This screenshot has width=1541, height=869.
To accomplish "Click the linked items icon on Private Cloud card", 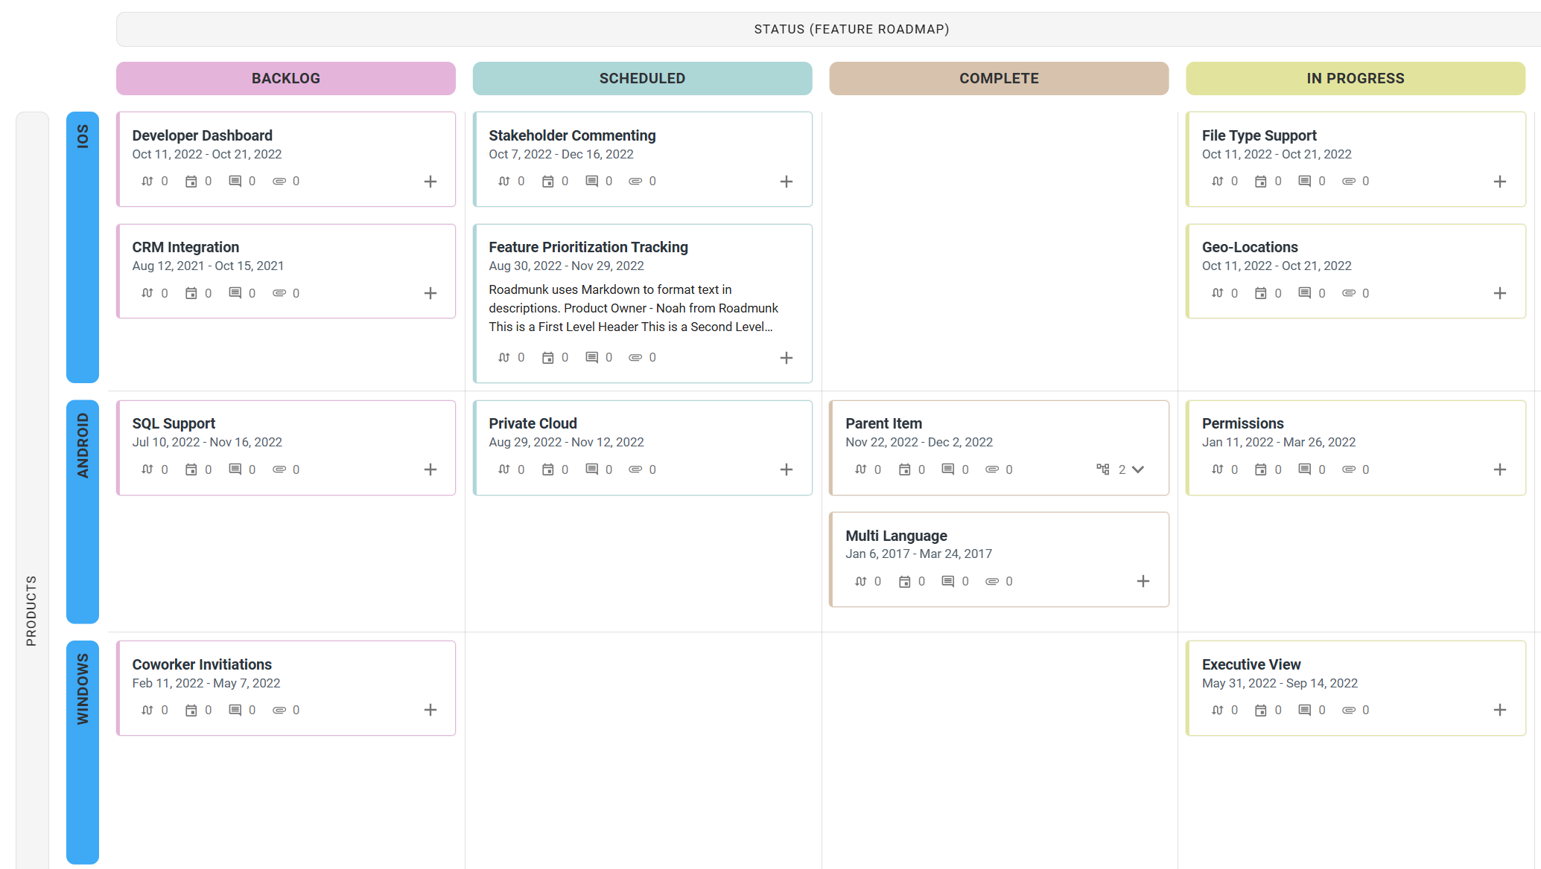I will pos(504,469).
